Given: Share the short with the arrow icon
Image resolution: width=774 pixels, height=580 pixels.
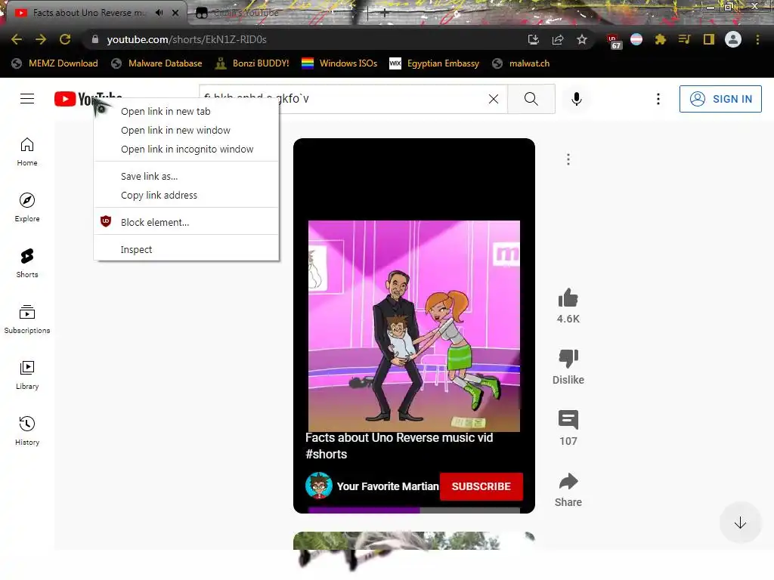Looking at the screenshot, I should 568,481.
